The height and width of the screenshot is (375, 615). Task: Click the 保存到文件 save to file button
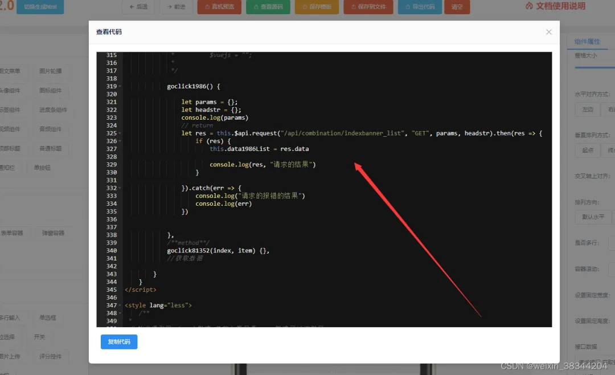pyautogui.click(x=368, y=7)
